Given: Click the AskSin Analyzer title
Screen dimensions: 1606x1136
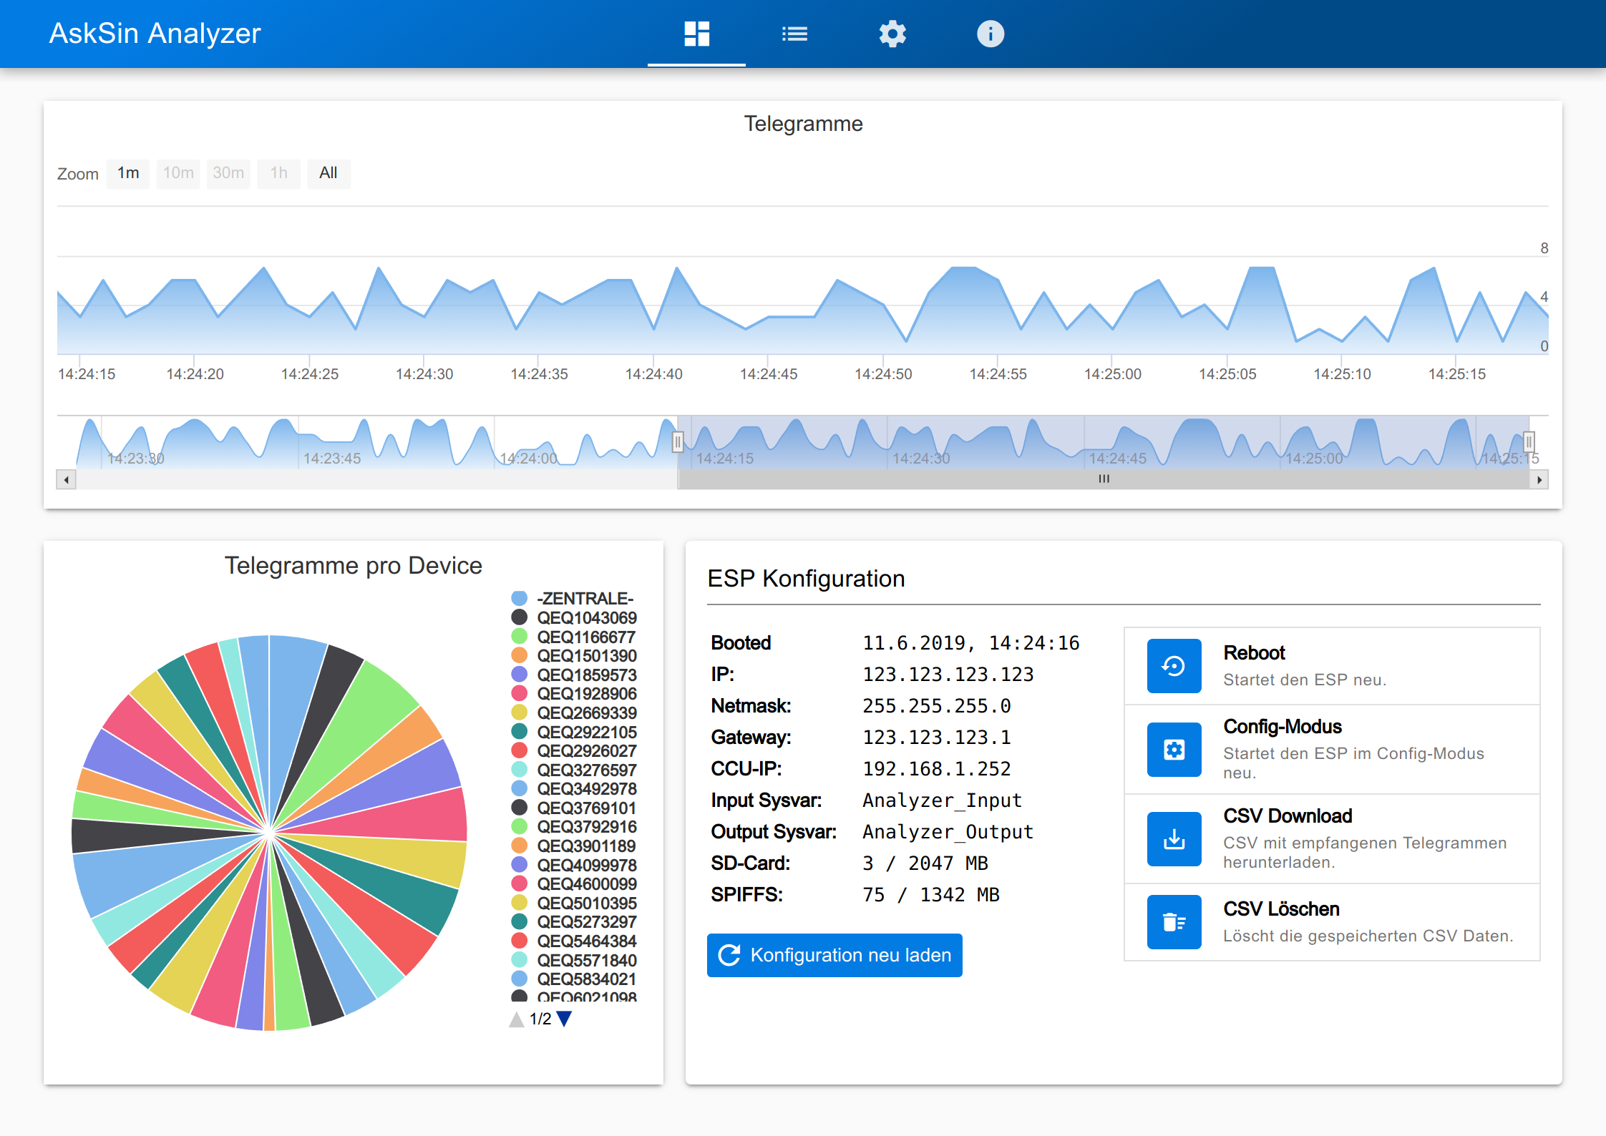Looking at the screenshot, I should coord(155,34).
